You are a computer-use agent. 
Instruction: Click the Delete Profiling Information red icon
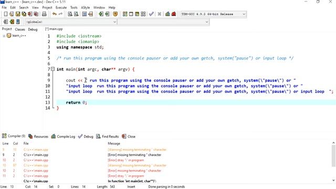coord(174,14)
